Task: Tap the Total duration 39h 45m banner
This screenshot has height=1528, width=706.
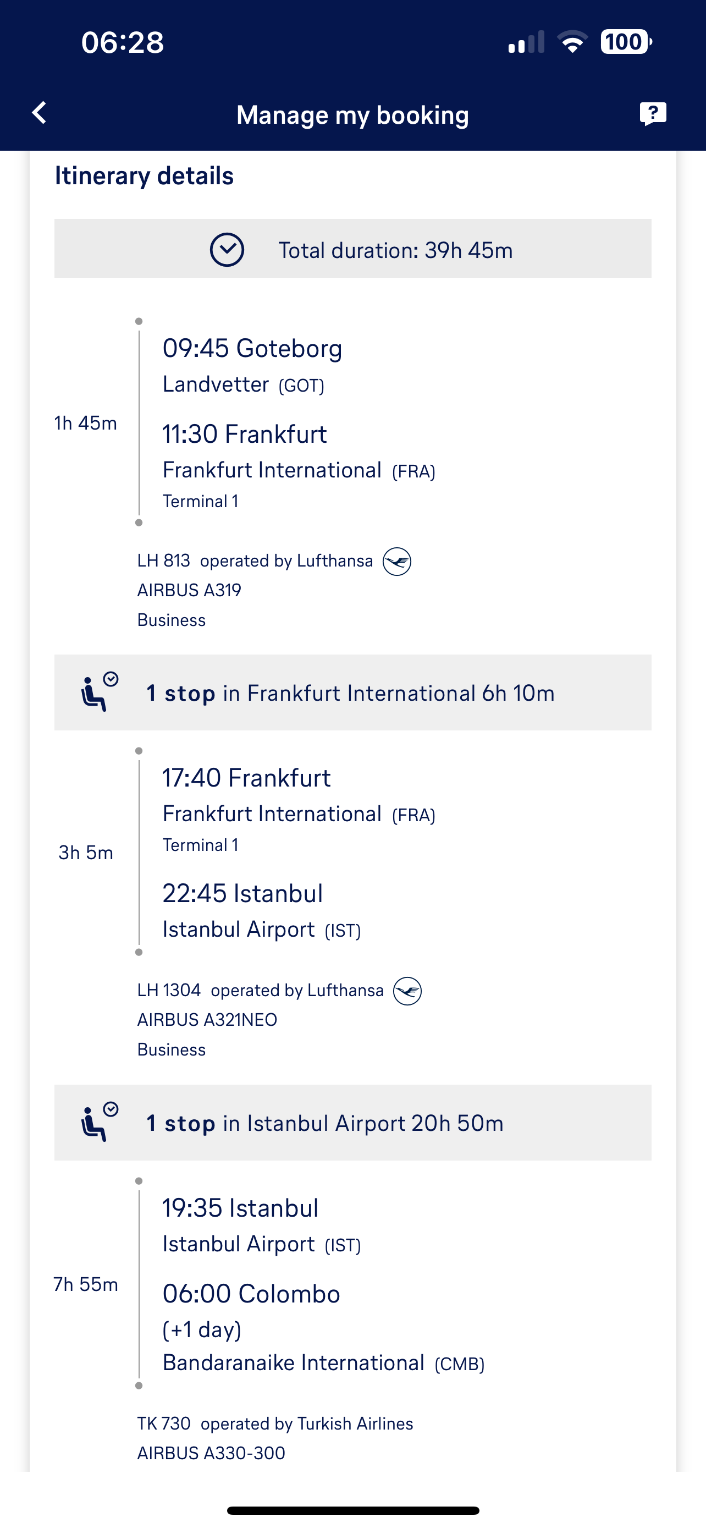Action: pos(352,249)
